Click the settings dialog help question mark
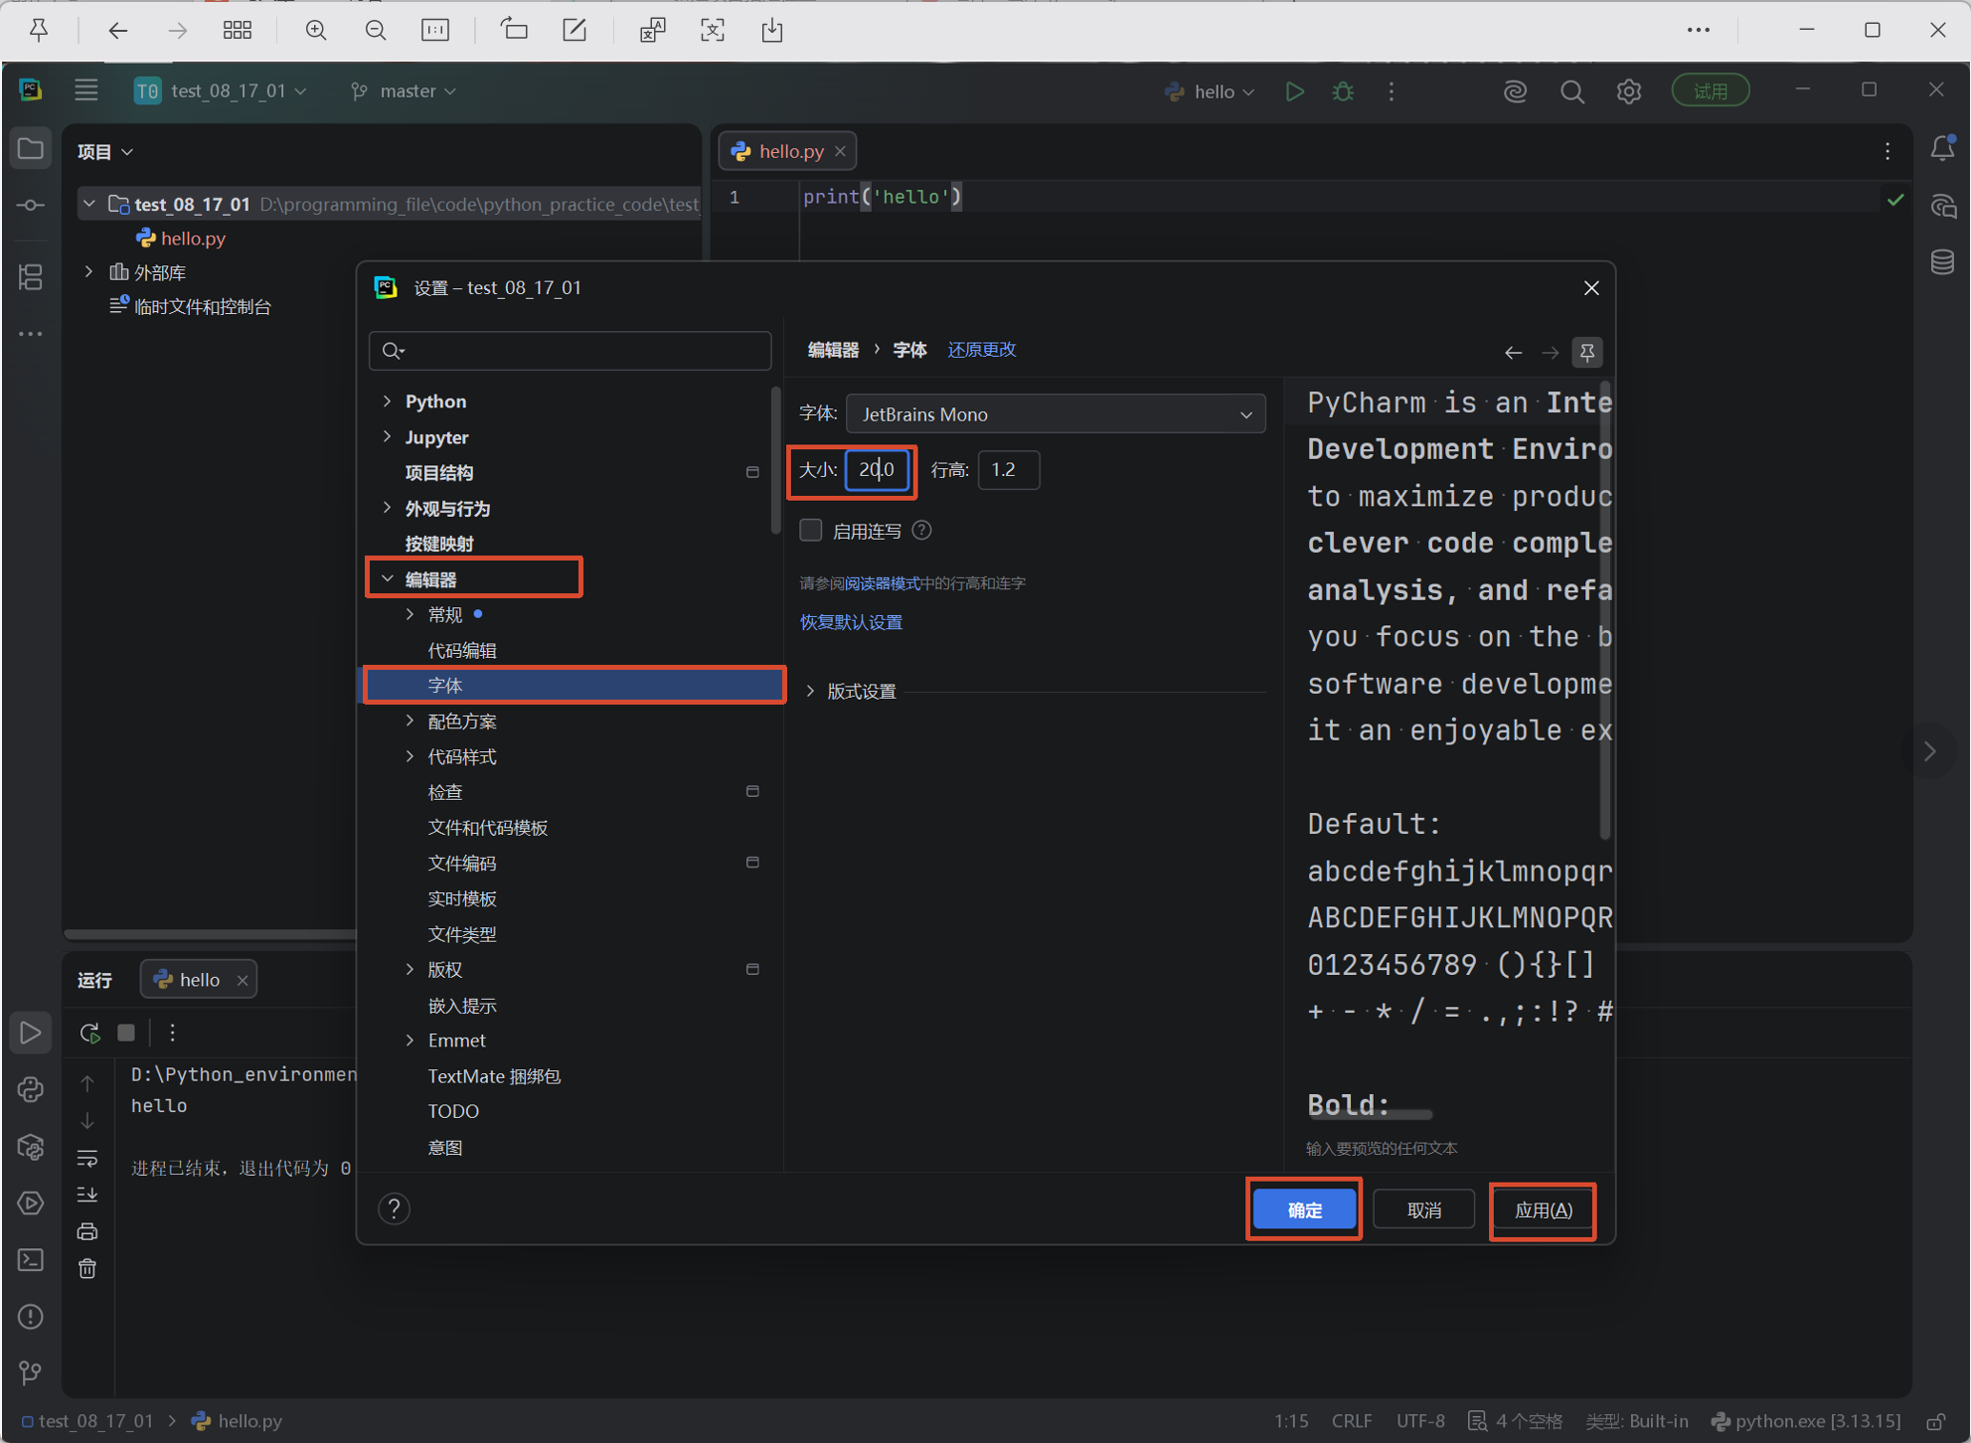The width and height of the screenshot is (1971, 1443). coord(394,1208)
